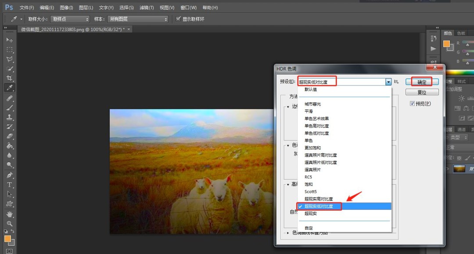This screenshot has height=254, width=474.
Task: Open the 帮助(H) menu
Action: tap(210, 7)
